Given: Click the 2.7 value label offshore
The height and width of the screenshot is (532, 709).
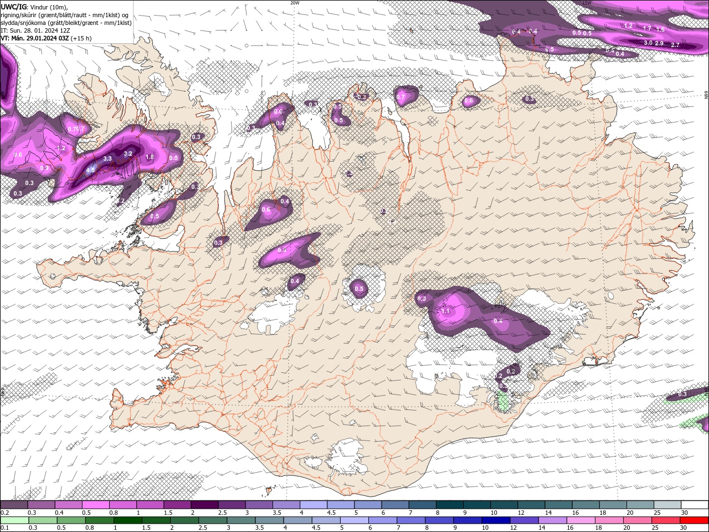Looking at the screenshot, I should click(675, 45).
